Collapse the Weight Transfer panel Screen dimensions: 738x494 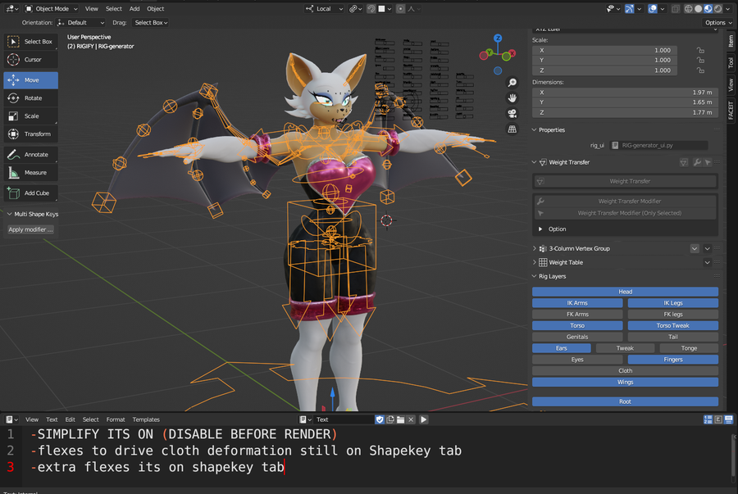(535, 162)
